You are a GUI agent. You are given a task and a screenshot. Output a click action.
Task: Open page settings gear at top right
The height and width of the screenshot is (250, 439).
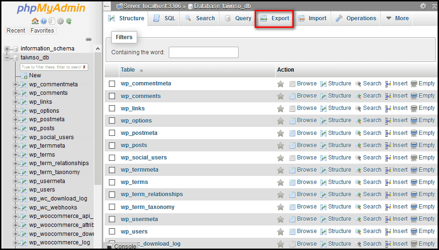click(x=423, y=6)
